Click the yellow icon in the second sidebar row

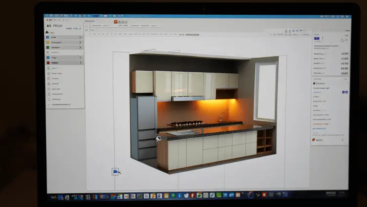pyautogui.click(x=48, y=42)
